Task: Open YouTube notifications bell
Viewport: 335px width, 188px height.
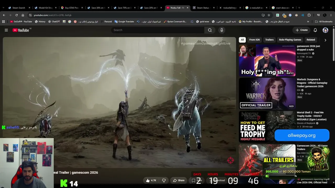Action: pos(315,30)
